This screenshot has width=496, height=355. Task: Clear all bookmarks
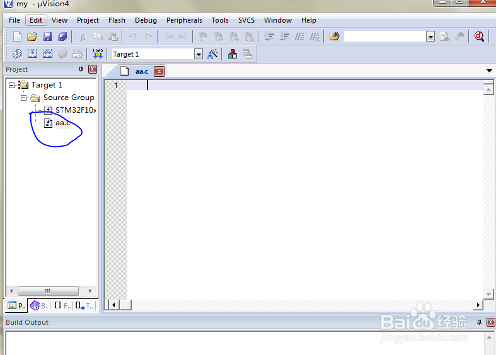250,37
